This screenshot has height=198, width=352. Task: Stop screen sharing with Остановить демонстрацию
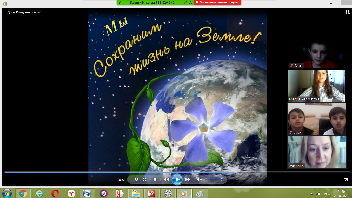click(217, 3)
